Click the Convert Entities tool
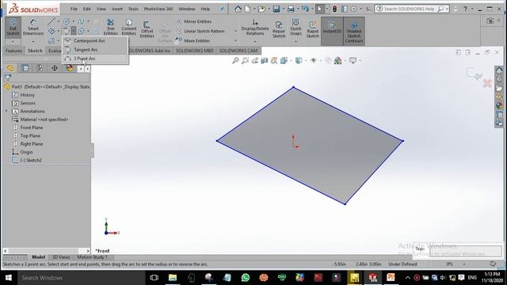Image resolution: width=507 pixels, height=285 pixels. (x=128, y=27)
